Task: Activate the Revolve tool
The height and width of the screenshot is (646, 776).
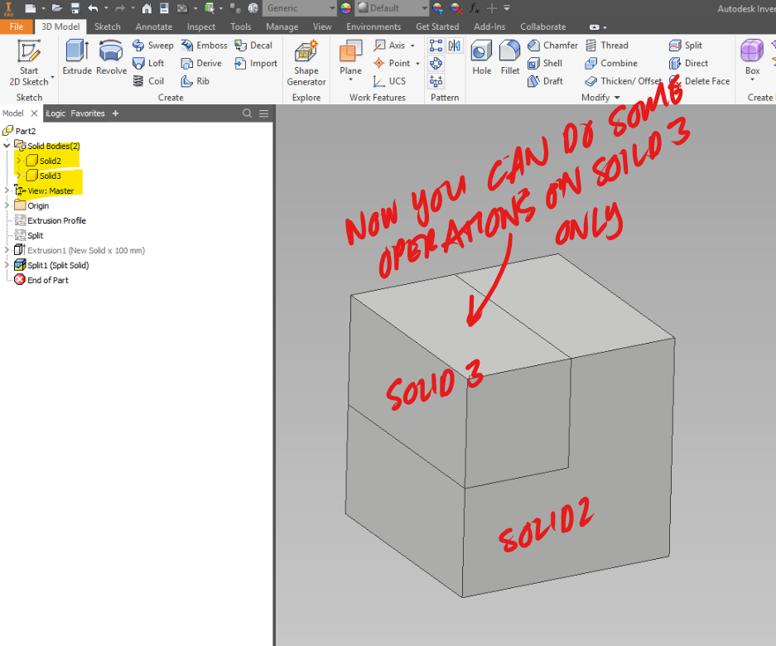Action: point(111,55)
